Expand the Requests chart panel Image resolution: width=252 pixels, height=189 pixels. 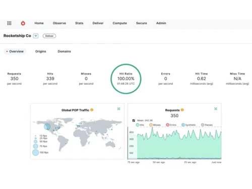click(216, 109)
